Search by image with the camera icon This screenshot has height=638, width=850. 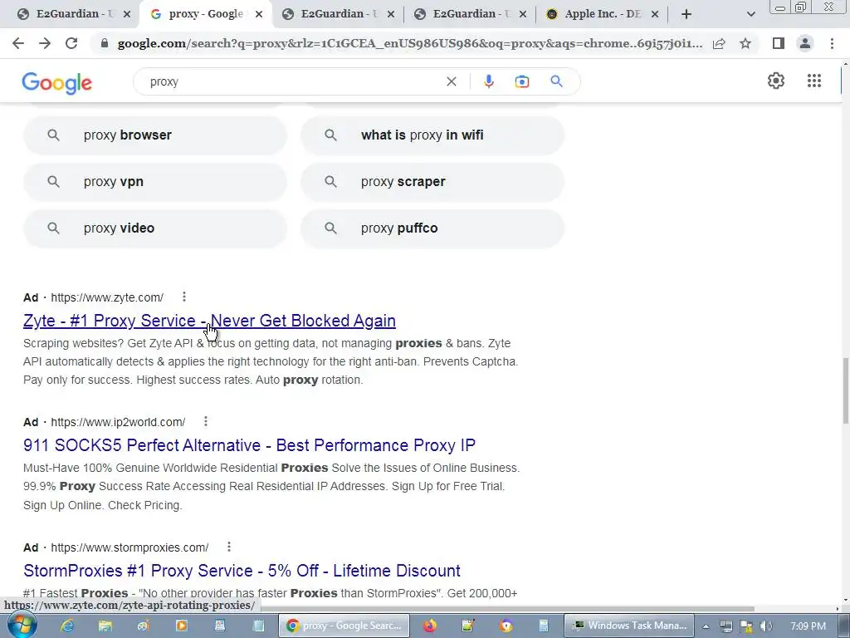[x=521, y=81]
